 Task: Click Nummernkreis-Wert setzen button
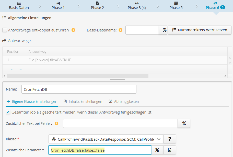[x=200, y=30]
